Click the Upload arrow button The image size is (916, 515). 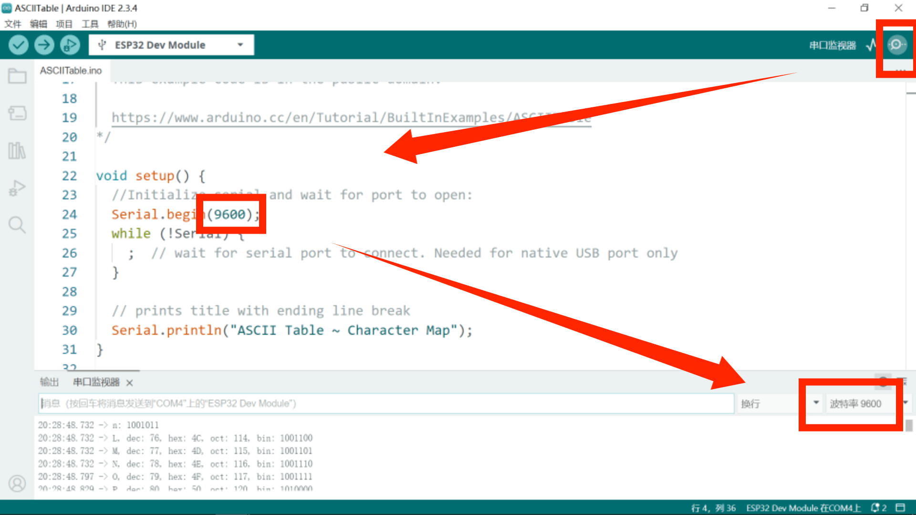coord(44,45)
